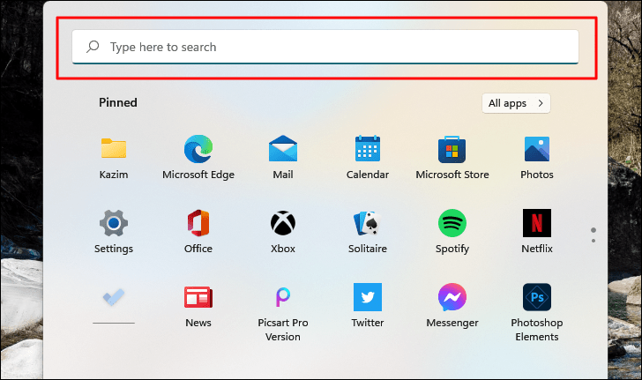642x380 pixels.
Task: Click into the Type here to search field
Action: click(x=325, y=47)
